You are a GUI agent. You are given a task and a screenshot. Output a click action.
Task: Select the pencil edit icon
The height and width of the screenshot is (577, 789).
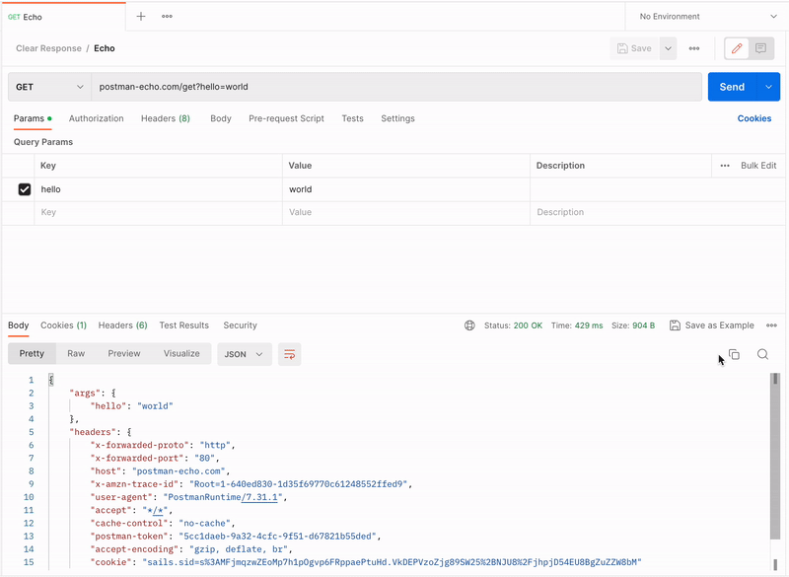tap(737, 47)
